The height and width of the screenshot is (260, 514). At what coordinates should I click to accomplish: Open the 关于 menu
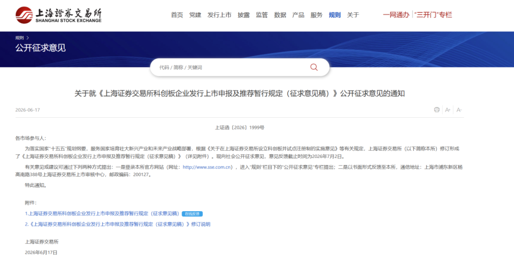[353, 15]
